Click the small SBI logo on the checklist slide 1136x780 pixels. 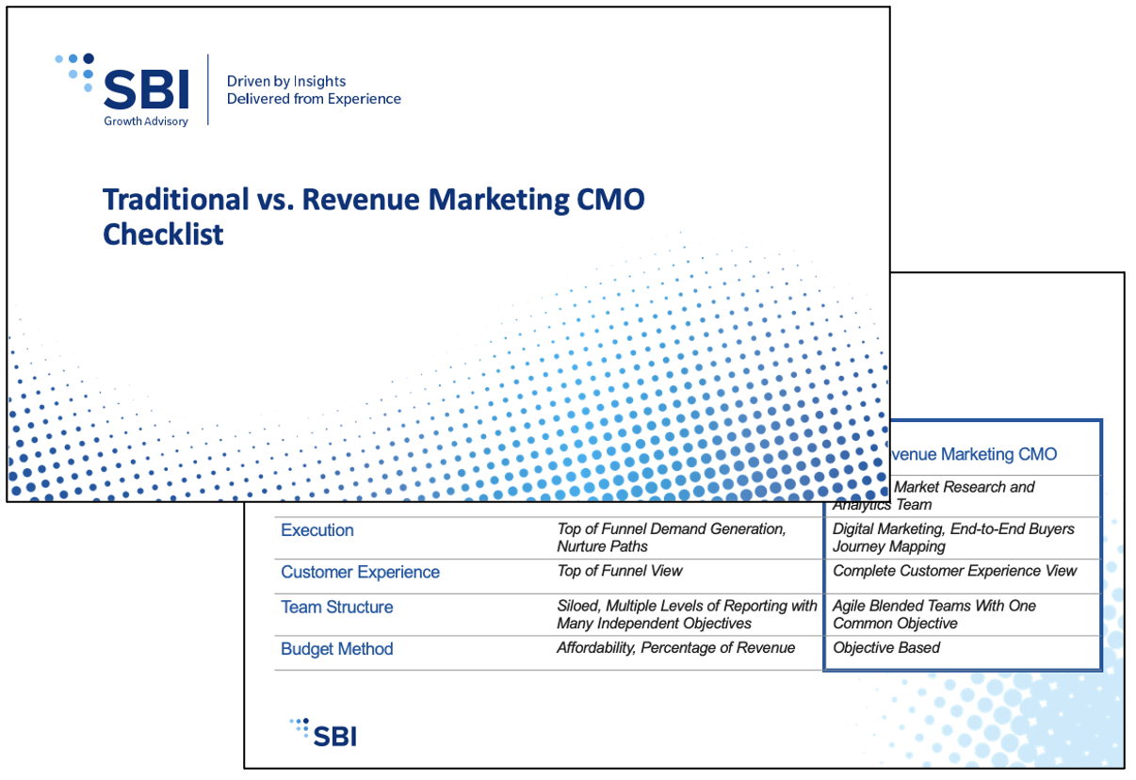pyautogui.click(x=323, y=733)
